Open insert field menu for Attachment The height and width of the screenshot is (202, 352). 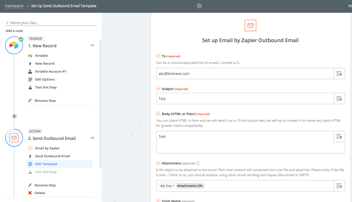pyautogui.click(x=339, y=186)
